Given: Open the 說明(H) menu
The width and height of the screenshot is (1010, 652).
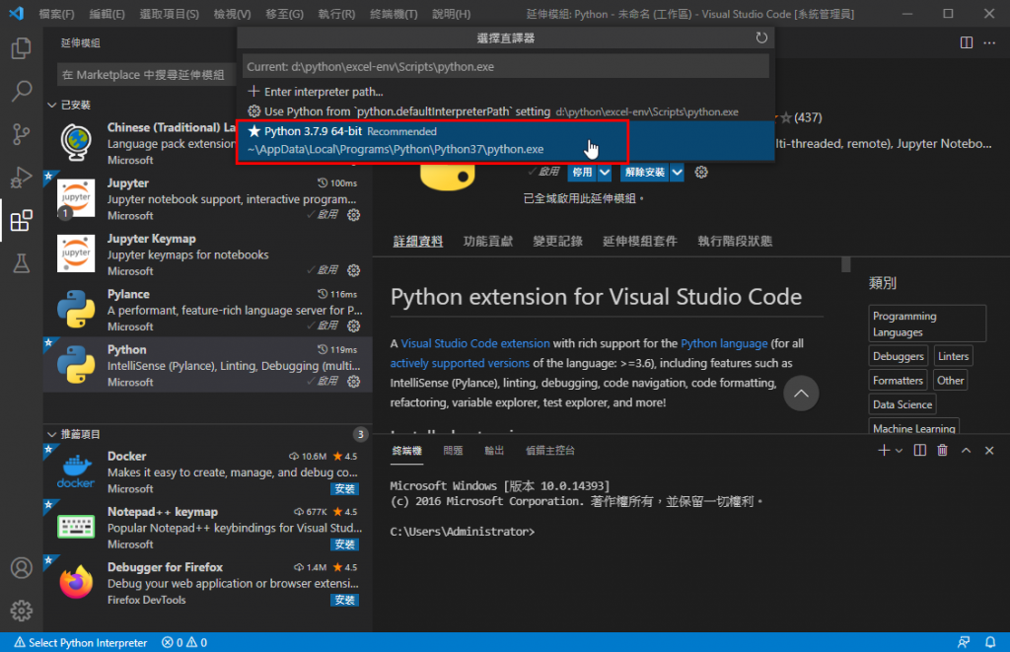Looking at the screenshot, I should pyautogui.click(x=451, y=14).
